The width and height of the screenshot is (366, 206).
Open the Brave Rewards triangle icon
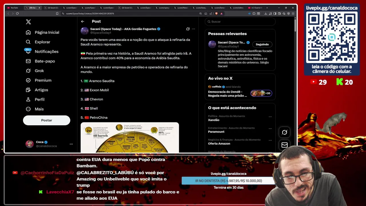click(221, 13)
